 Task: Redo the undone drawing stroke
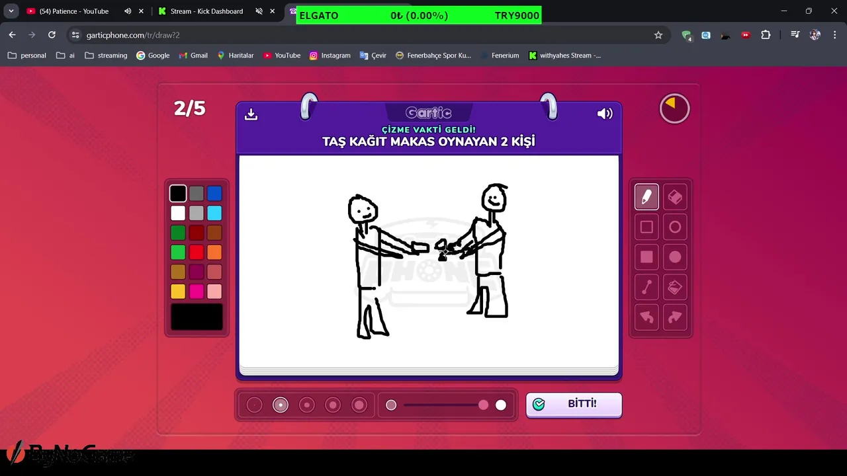click(675, 317)
